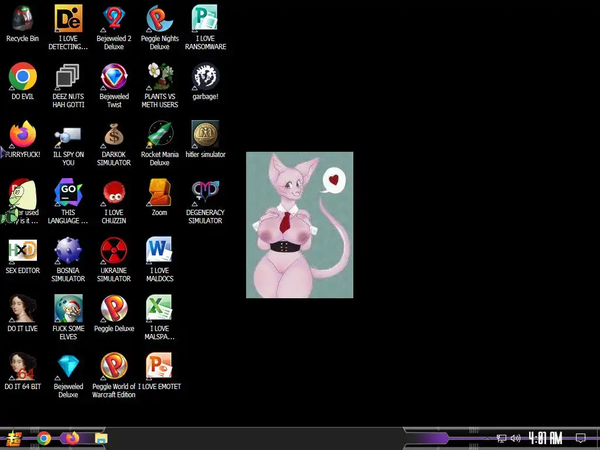Select the money bag DARKOK SIMULATOR icon

(114, 135)
